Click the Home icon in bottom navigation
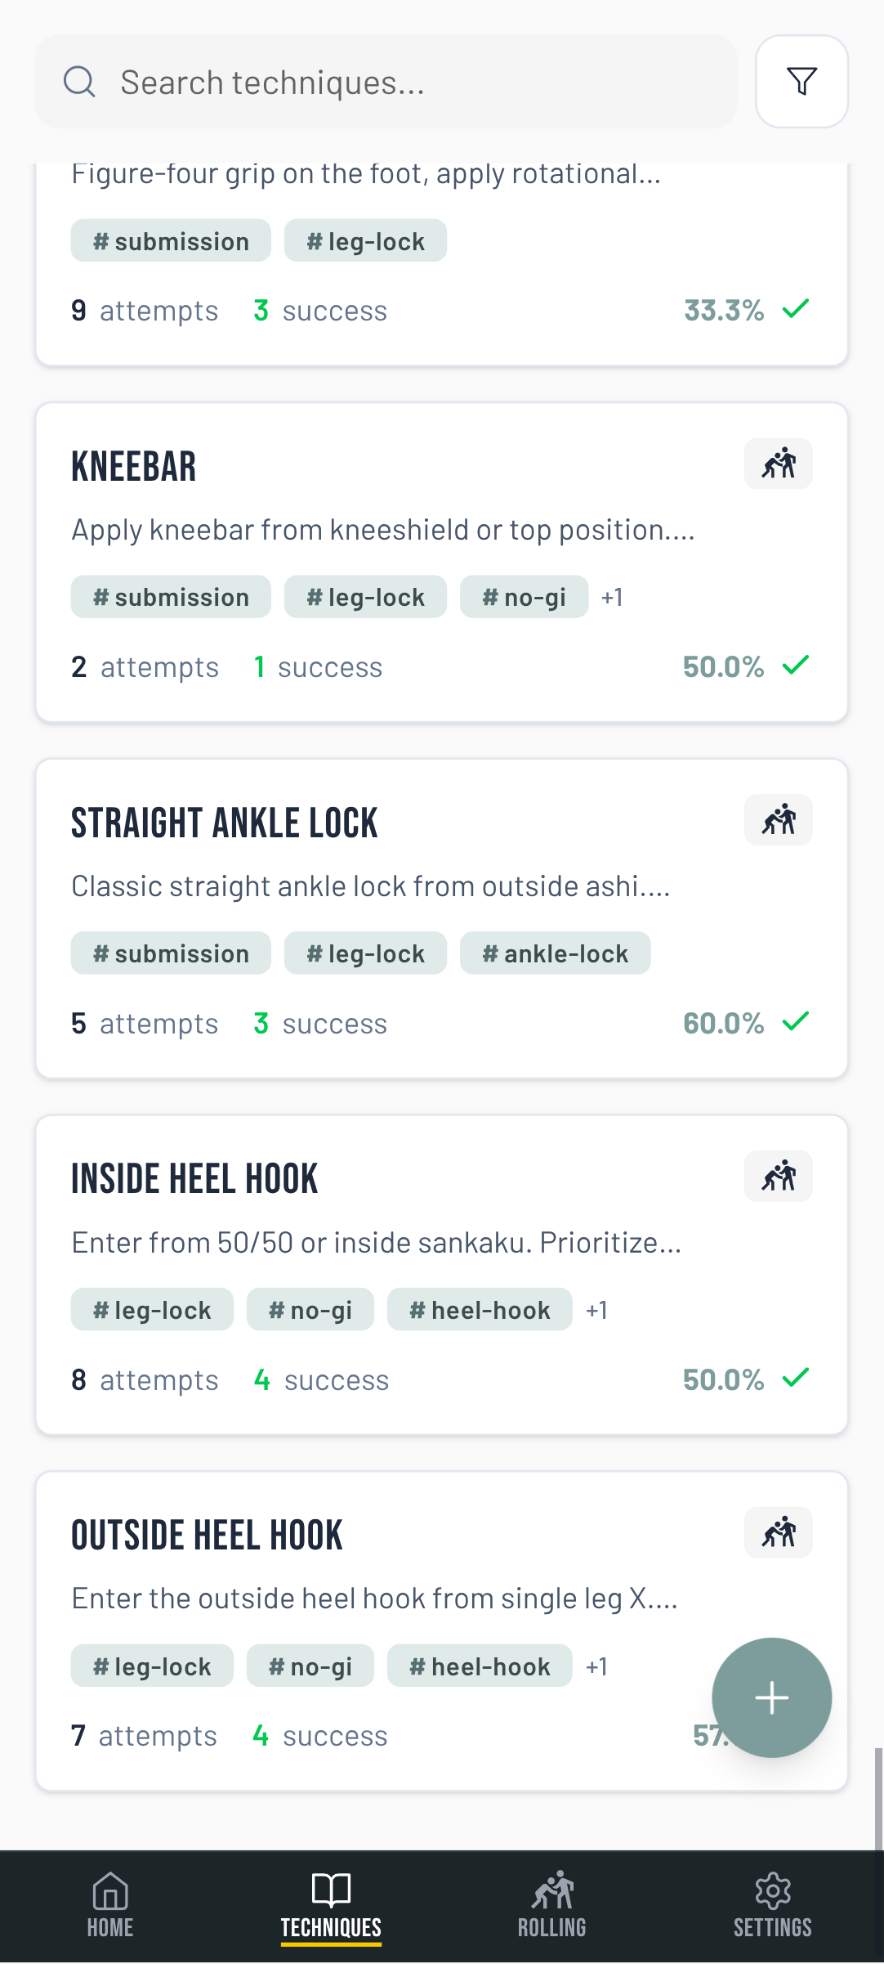The image size is (884, 1964). (x=110, y=1905)
